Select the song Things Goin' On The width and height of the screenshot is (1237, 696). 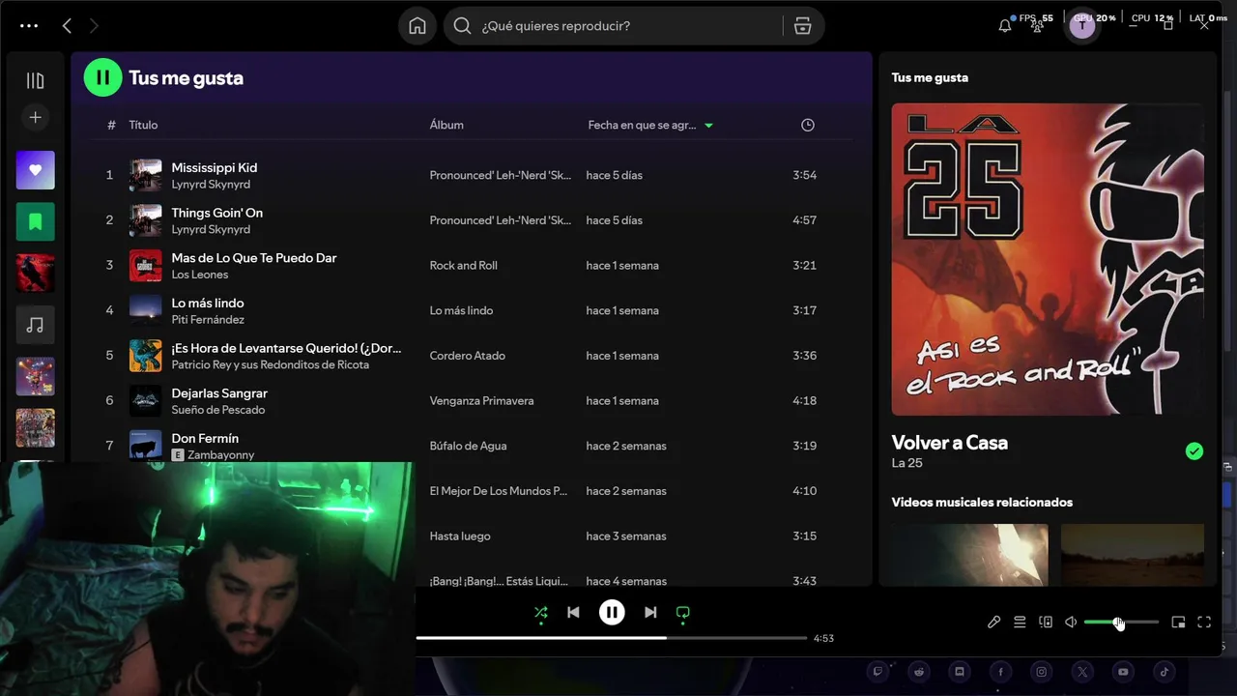tap(217, 213)
